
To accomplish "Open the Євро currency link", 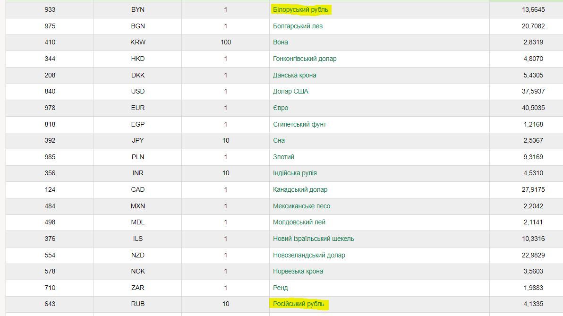I will point(281,108).
